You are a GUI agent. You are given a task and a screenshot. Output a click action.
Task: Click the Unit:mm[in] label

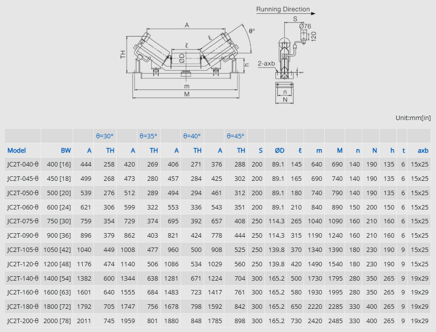point(413,118)
